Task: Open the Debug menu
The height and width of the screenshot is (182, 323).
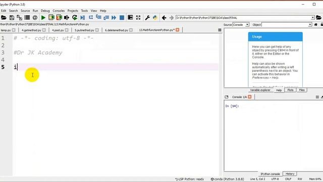Action: [45, 11]
